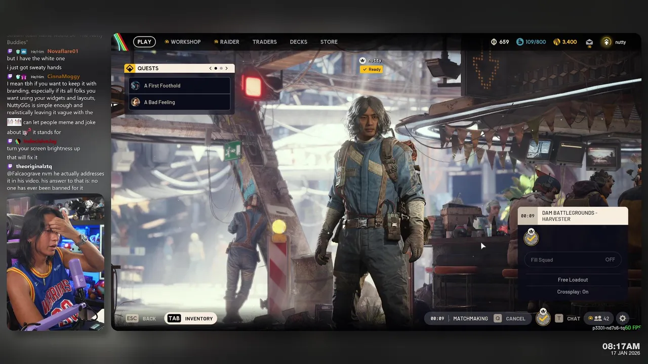Open the TRADERS tab
Viewport: 648px width, 364px height.
(x=265, y=42)
